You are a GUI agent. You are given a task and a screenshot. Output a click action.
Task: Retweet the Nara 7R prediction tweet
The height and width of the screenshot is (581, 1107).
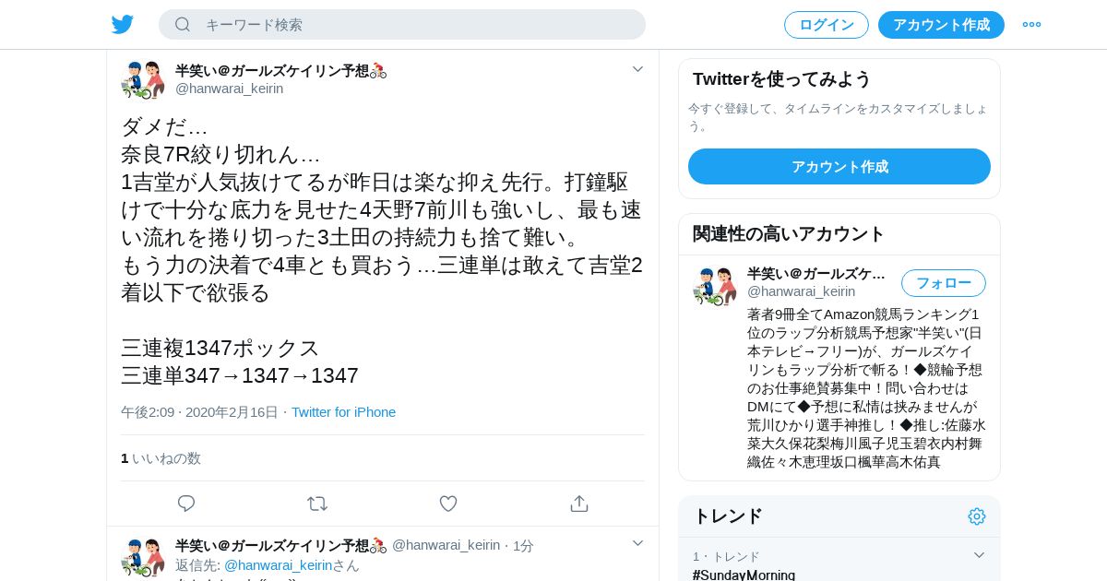[317, 504]
